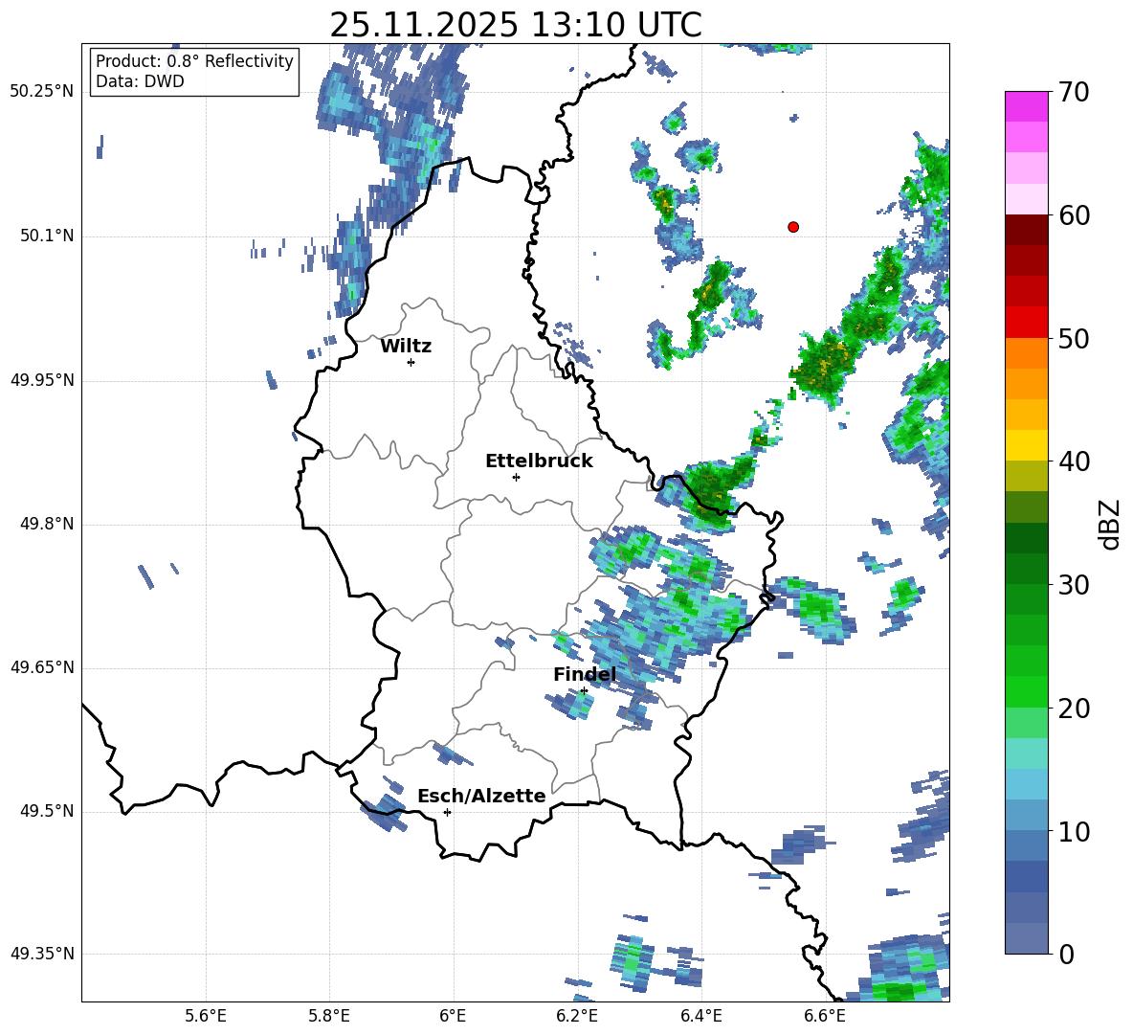Click the 50.25°N latitude label
Image resolution: width=1133 pixels, height=1035 pixels.
pos(42,92)
